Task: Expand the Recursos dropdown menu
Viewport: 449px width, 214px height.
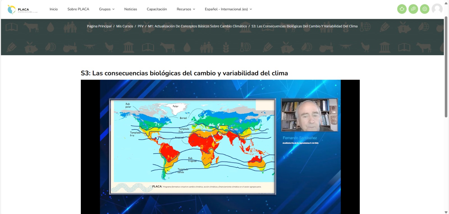Action: [186, 9]
